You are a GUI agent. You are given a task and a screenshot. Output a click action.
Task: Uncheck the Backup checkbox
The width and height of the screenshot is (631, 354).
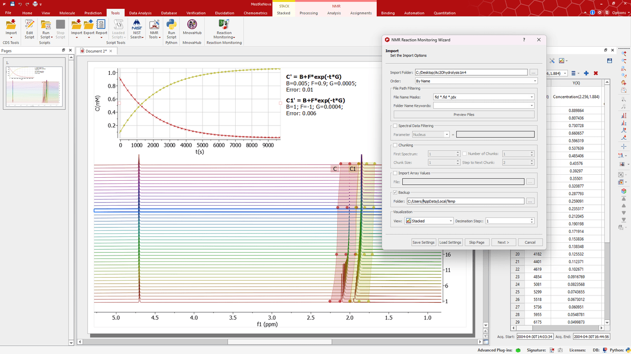pyautogui.click(x=395, y=193)
